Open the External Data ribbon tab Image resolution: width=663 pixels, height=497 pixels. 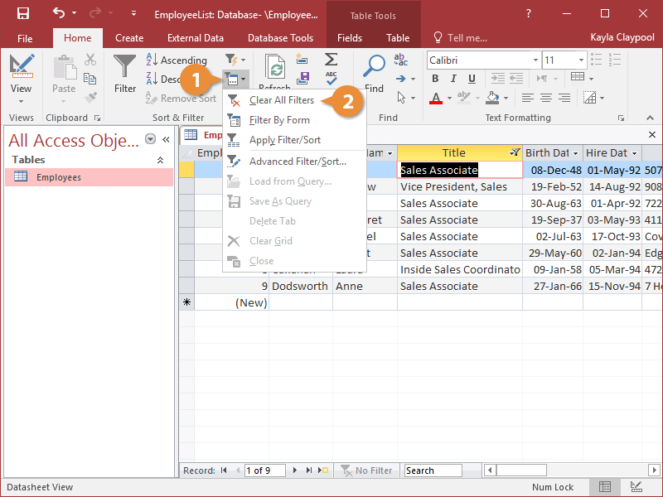pyautogui.click(x=196, y=37)
